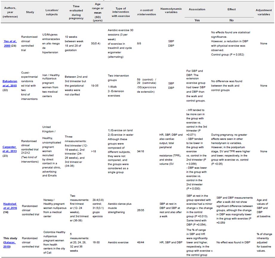The image size is (275, 258).
Task: Click the 34/16 sample size cell
Action: coord(144,151)
